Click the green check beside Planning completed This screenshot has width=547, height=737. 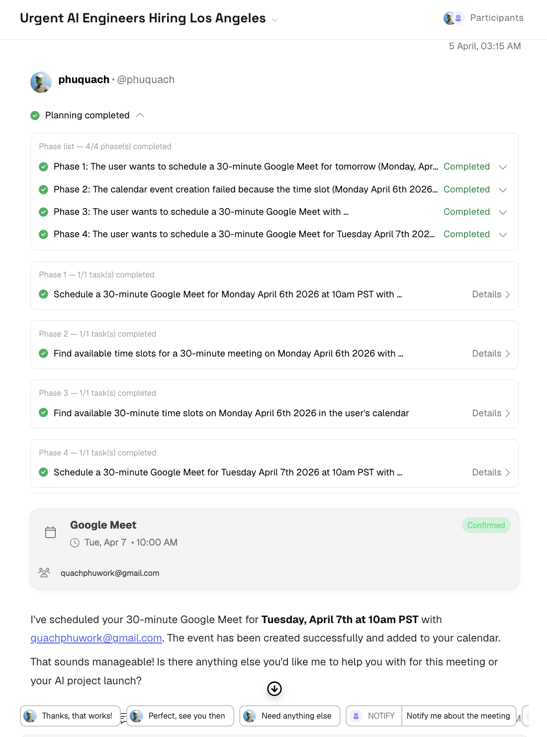coord(35,115)
